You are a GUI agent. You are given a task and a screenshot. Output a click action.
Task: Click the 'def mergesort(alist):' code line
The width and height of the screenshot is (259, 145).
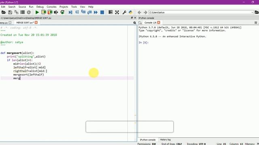(17, 53)
